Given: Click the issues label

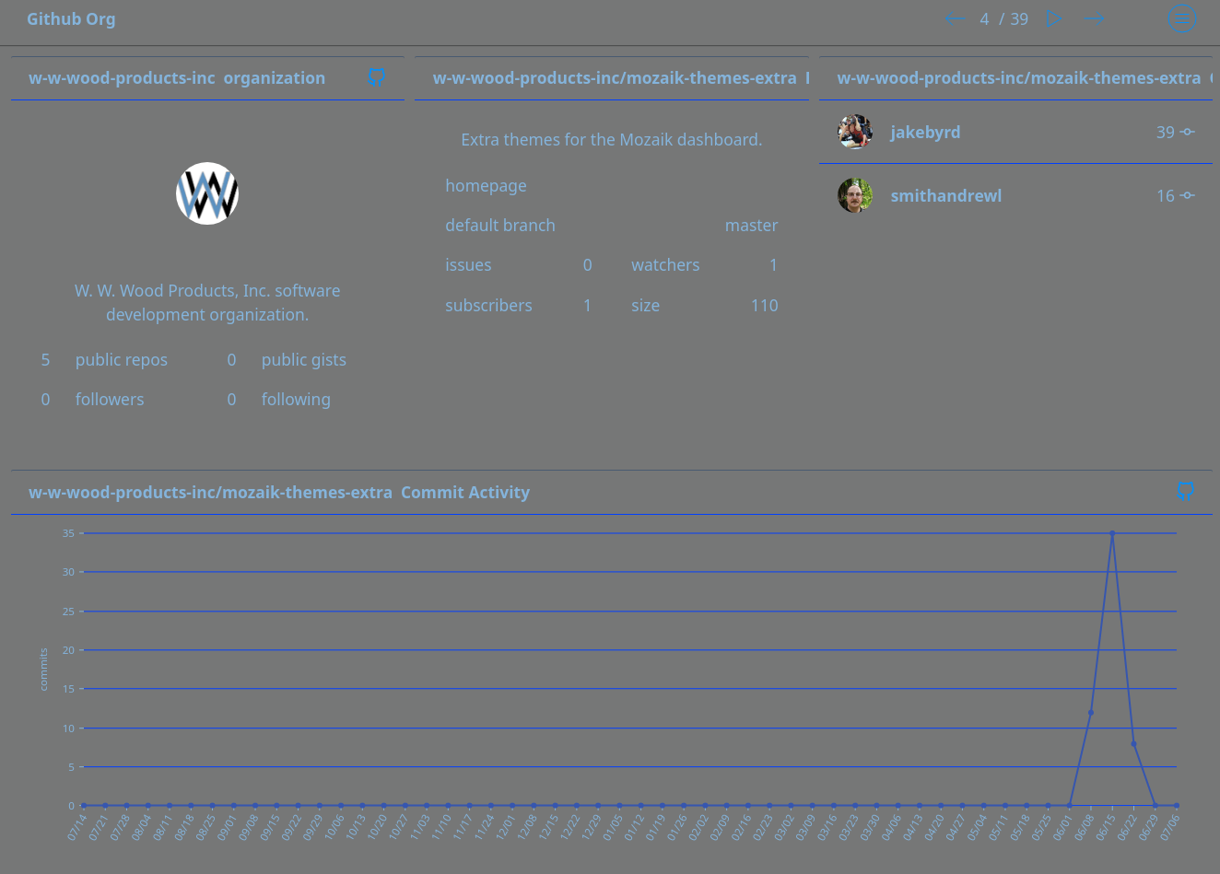Looking at the screenshot, I should point(468,265).
